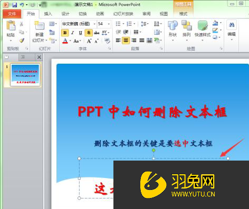The width and height of the screenshot is (249, 209).
Task: Close the slide thumbnail pane
Action: click(x=39, y=57)
